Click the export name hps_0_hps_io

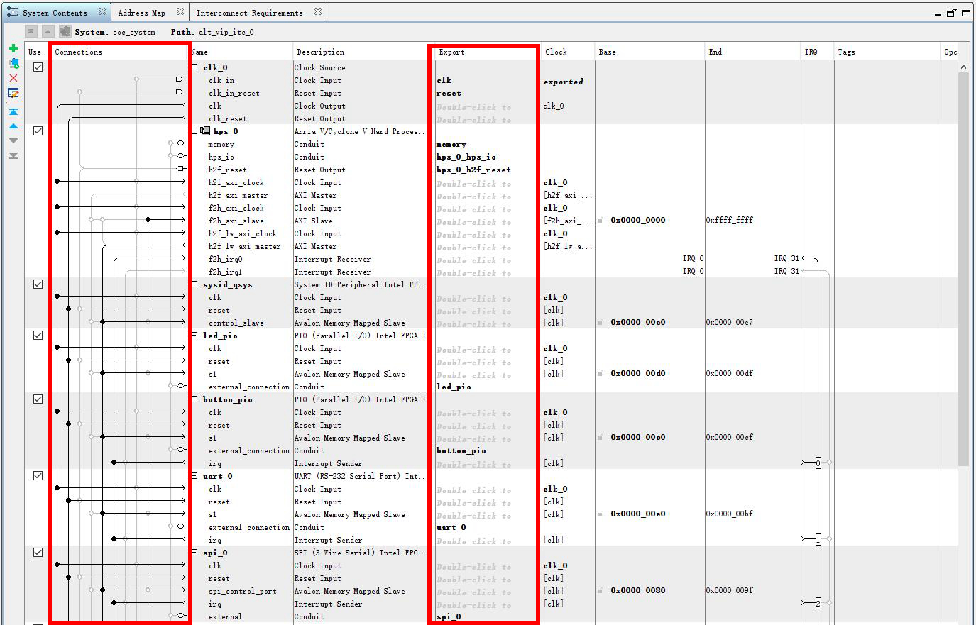466,157
